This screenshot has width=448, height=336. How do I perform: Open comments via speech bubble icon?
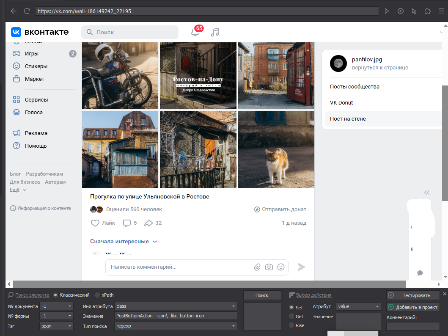[126, 223]
